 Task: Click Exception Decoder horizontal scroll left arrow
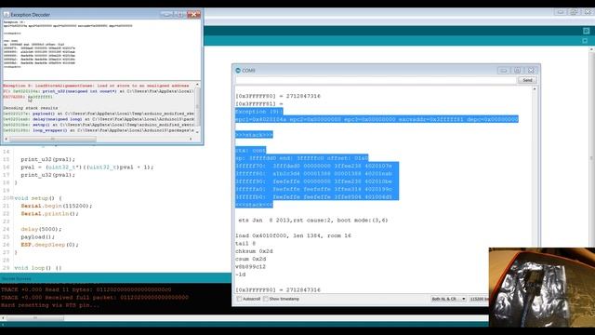(x=7, y=139)
